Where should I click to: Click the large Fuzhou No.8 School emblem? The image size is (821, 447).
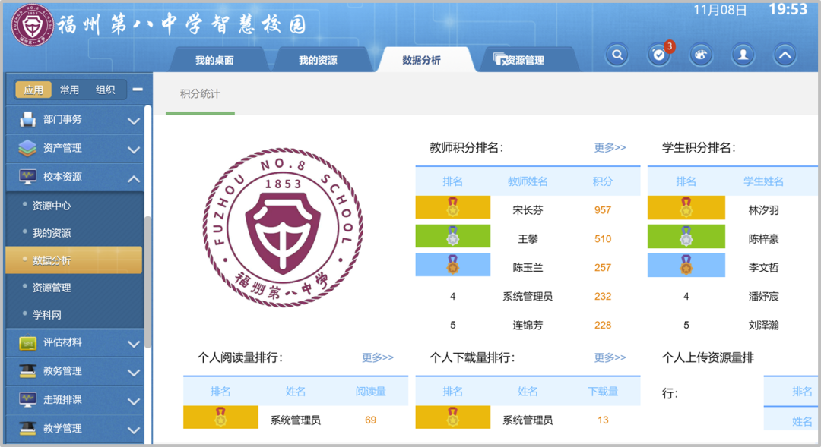point(283,228)
